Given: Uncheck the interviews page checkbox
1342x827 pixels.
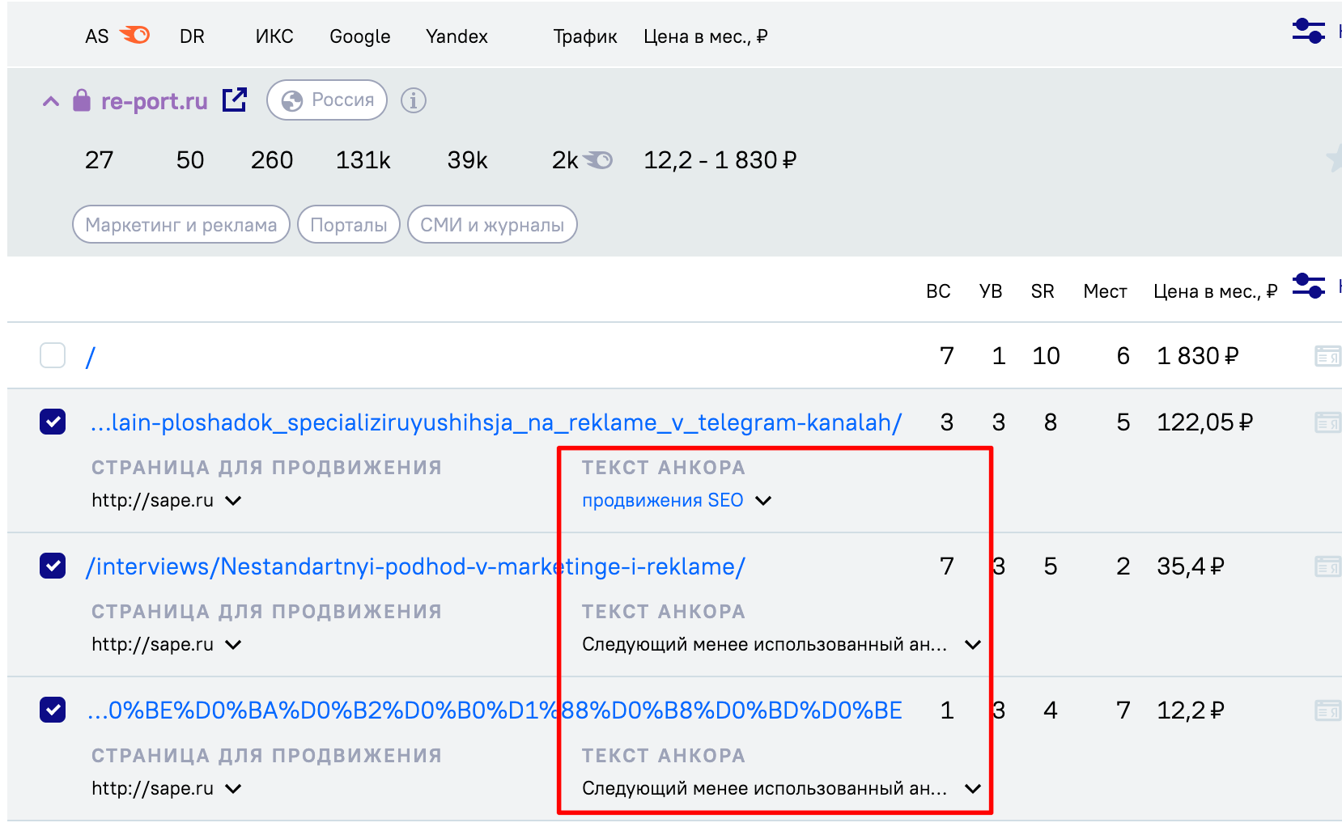Looking at the screenshot, I should coord(53,566).
